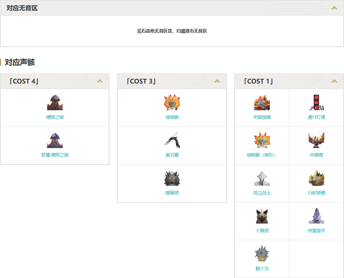Collapse the COST 4 panel
Viewport: 344px width, 278px height.
(100, 81)
